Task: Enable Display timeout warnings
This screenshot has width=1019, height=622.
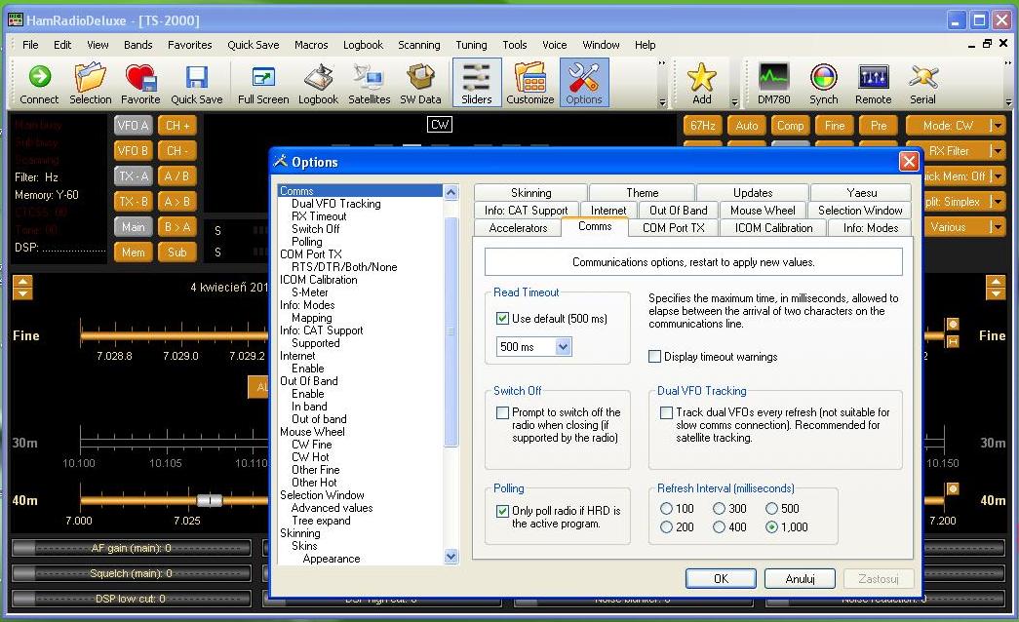Action: (655, 357)
